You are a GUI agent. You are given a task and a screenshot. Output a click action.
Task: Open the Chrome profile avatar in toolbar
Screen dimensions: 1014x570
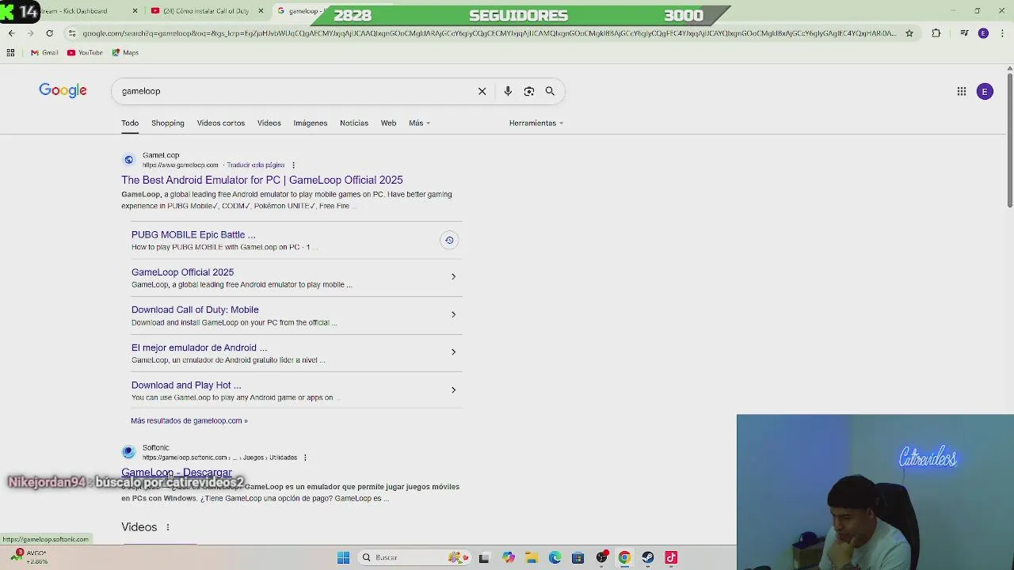click(983, 33)
